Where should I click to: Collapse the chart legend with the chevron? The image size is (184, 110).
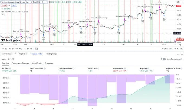coord(3,15)
